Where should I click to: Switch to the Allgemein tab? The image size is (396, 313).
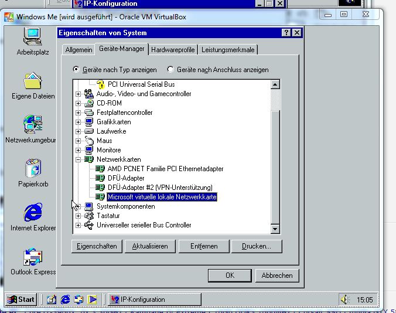[x=78, y=50]
